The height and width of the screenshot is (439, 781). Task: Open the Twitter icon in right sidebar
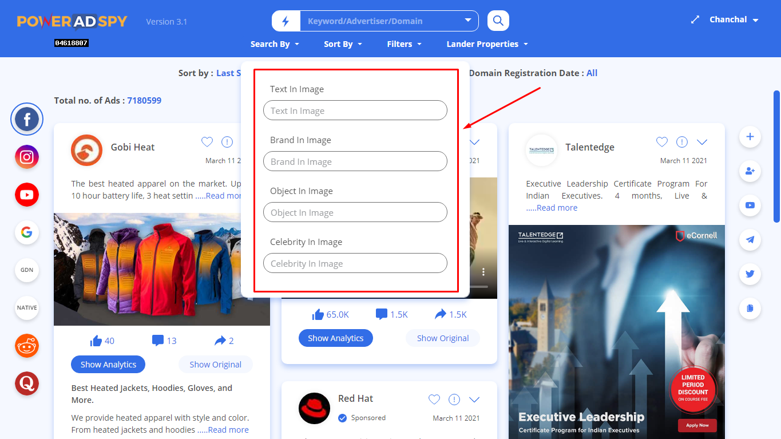(750, 274)
